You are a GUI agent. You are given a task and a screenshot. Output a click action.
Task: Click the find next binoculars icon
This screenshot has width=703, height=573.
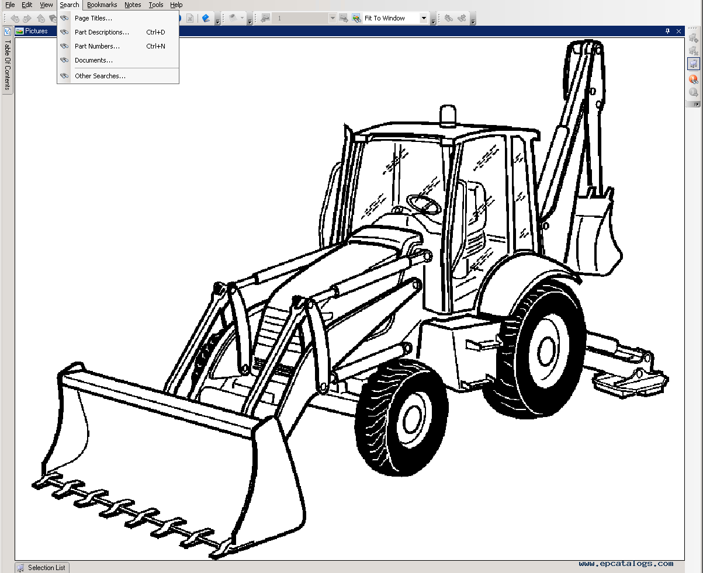point(462,18)
